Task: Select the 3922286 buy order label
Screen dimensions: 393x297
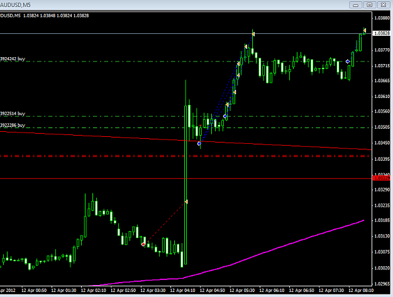Action: [x=13, y=125]
